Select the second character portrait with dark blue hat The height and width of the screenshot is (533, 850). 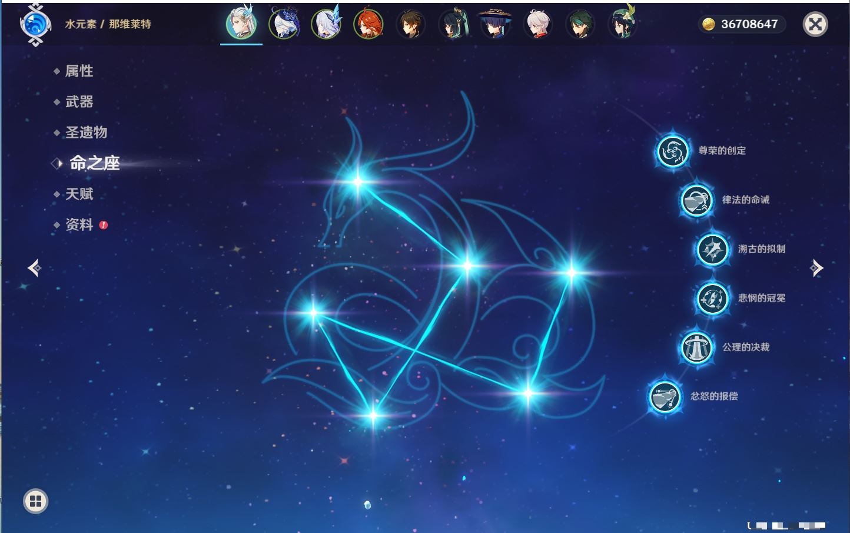pos(284,24)
